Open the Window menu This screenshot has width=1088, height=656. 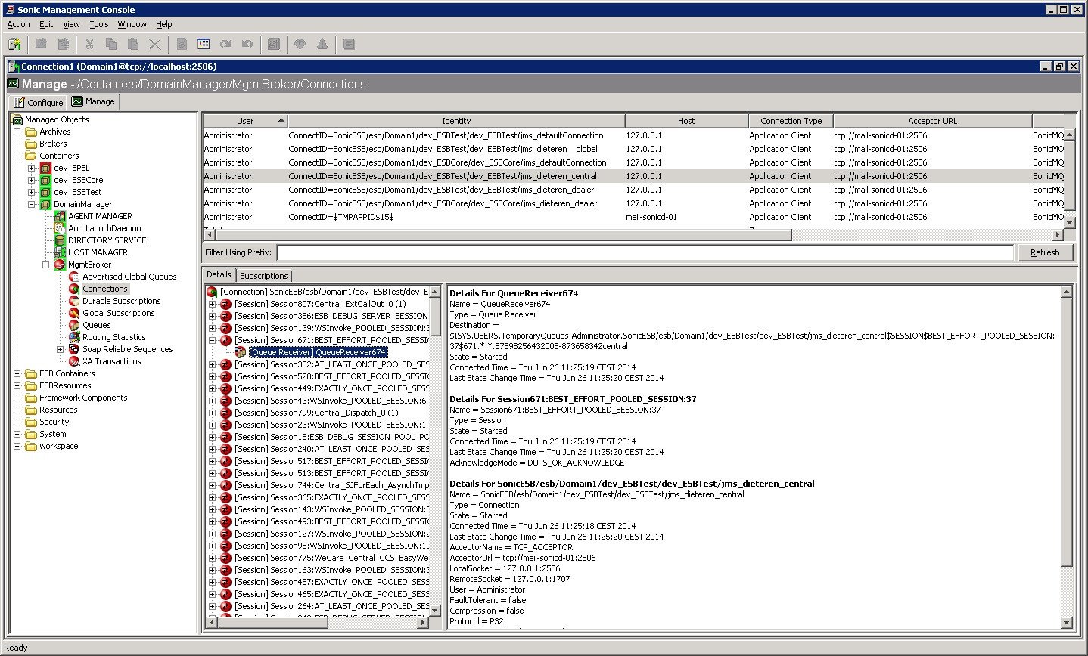132,24
